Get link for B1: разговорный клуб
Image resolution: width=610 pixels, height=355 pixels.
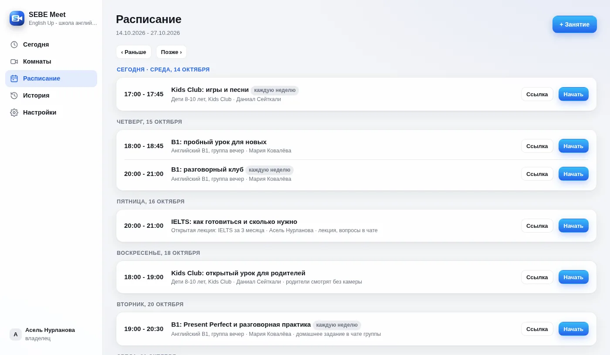point(537,174)
